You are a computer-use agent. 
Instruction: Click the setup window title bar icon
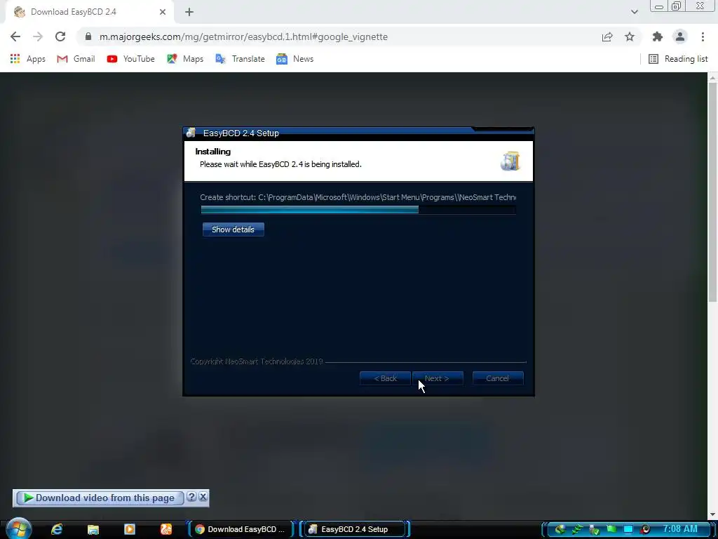pos(191,133)
